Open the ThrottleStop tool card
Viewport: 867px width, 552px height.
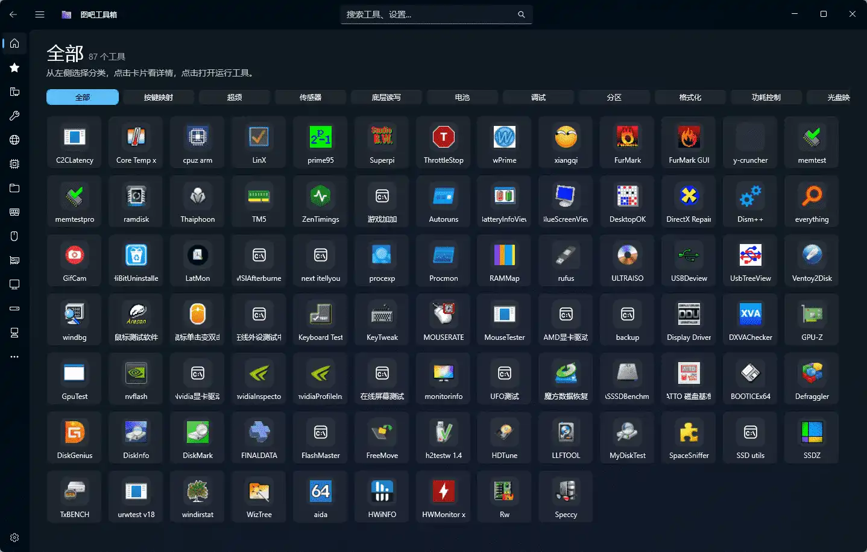(x=444, y=142)
